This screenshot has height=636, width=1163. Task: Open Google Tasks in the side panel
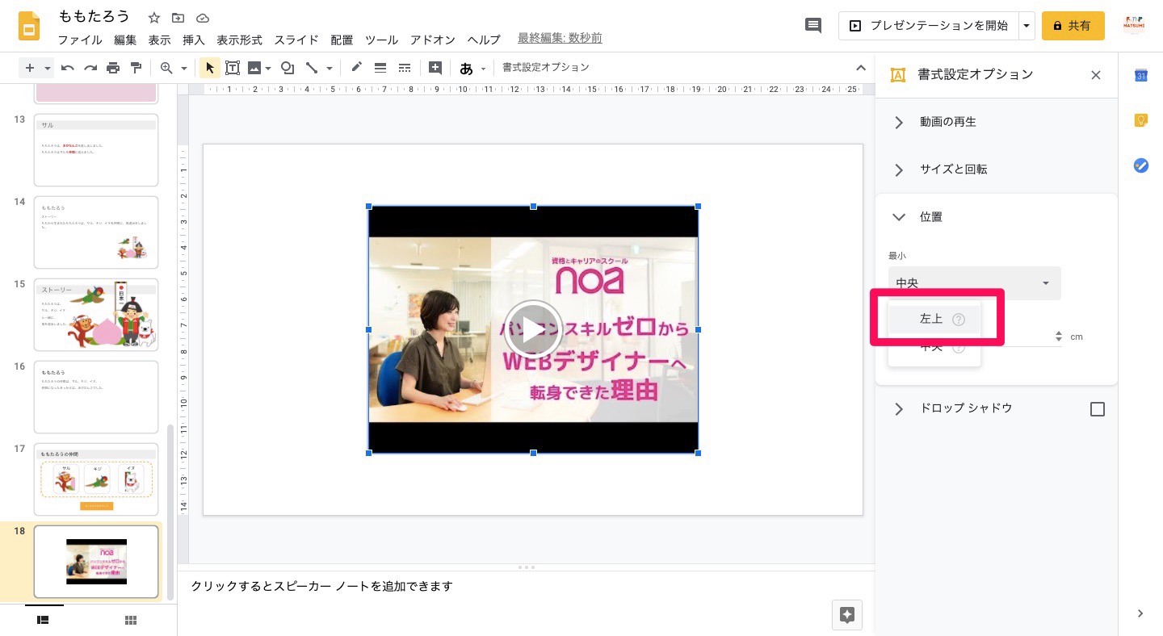pos(1140,165)
